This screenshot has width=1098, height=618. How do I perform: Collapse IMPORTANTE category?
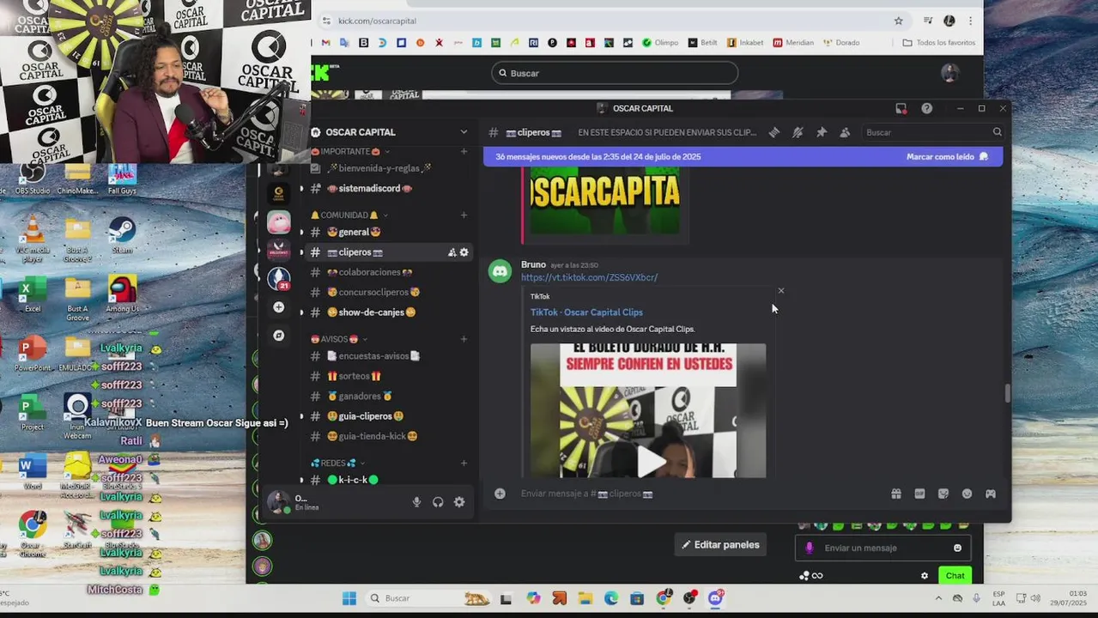click(x=350, y=151)
